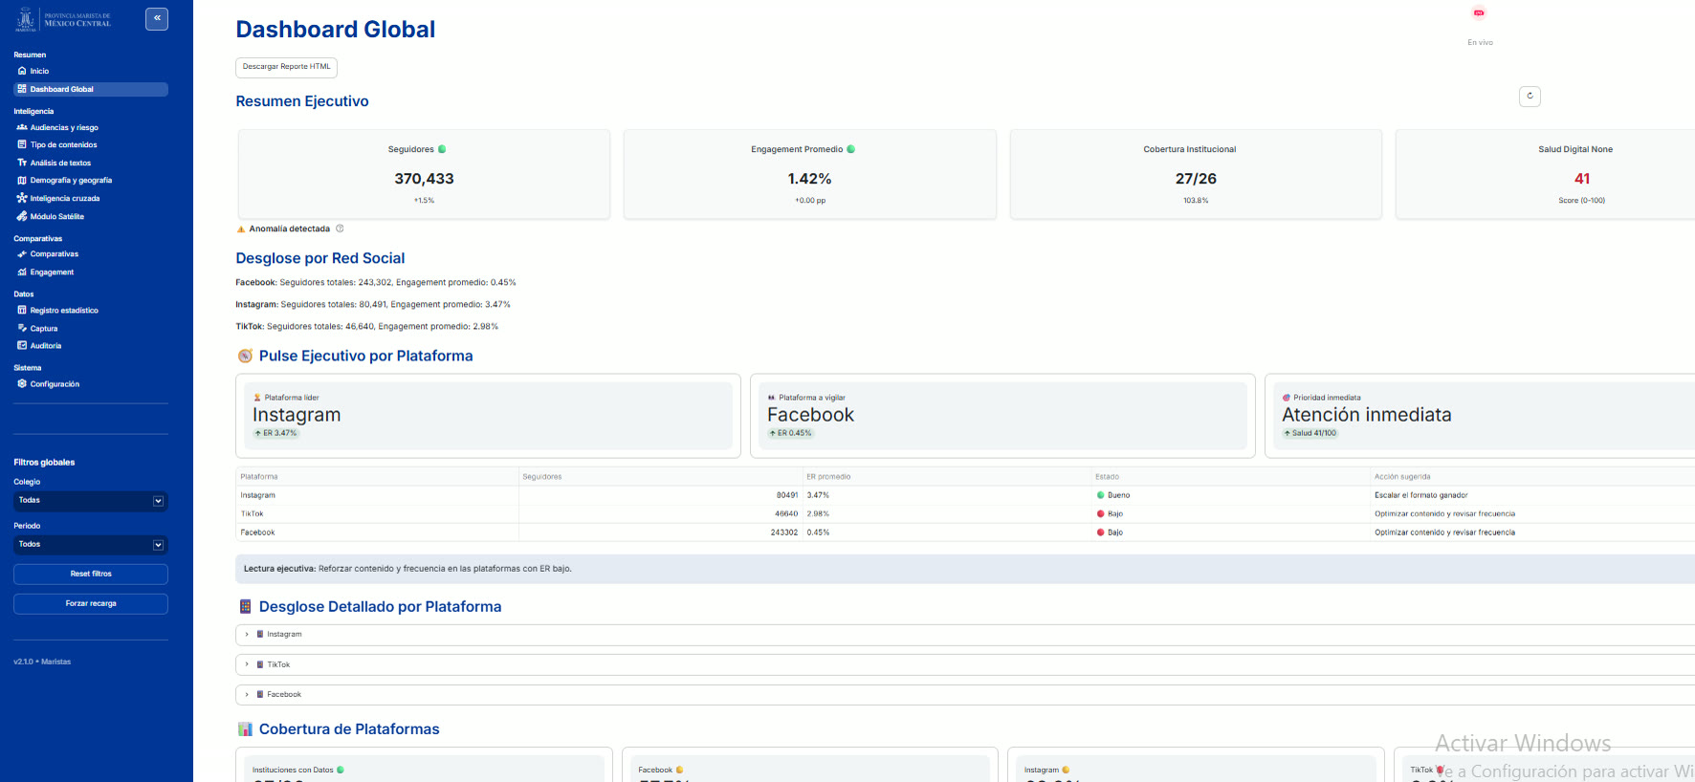Viewport: 1695px width, 782px height.
Task: Click the home icon beside Inicio
Action: [22, 71]
